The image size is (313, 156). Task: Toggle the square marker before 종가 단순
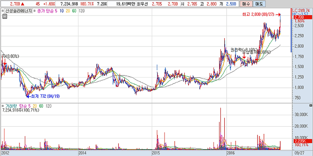[x=34, y=11]
